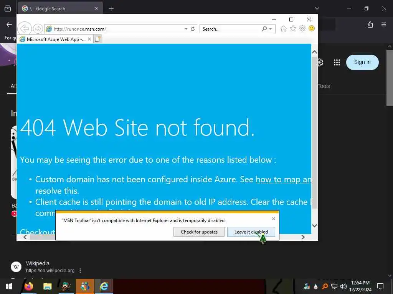Open the search provider dropdown arrow

pos(271,29)
